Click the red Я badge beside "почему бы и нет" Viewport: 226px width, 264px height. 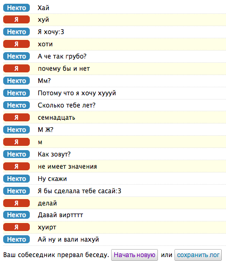point(16,69)
